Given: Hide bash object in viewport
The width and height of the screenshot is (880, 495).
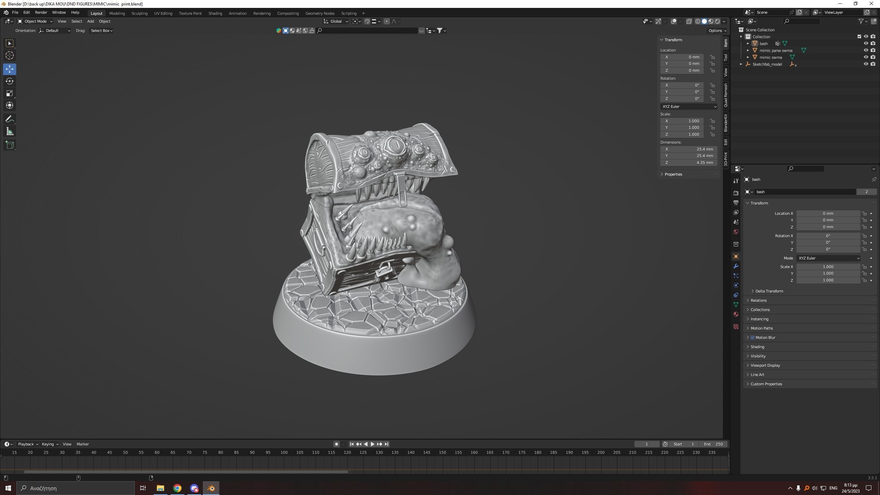Looking at the screenshot, I should pyautogui.click(x=866, y=43).
